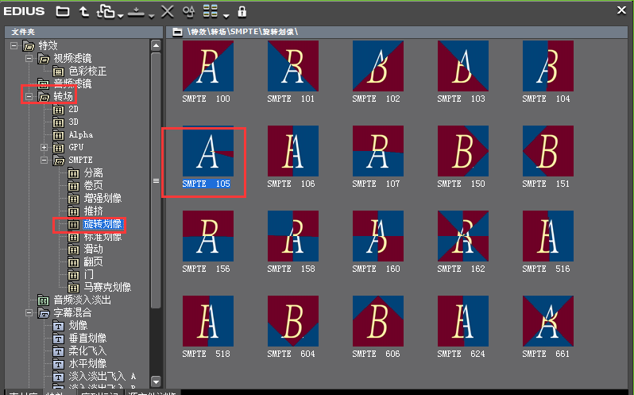The height and width of the screenshot is (395, 634).
Task: Close the effects panel with the X button
Action: point(623,10)
